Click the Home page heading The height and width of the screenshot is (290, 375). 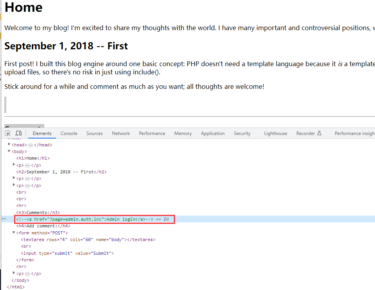click(x=24, y=7)
